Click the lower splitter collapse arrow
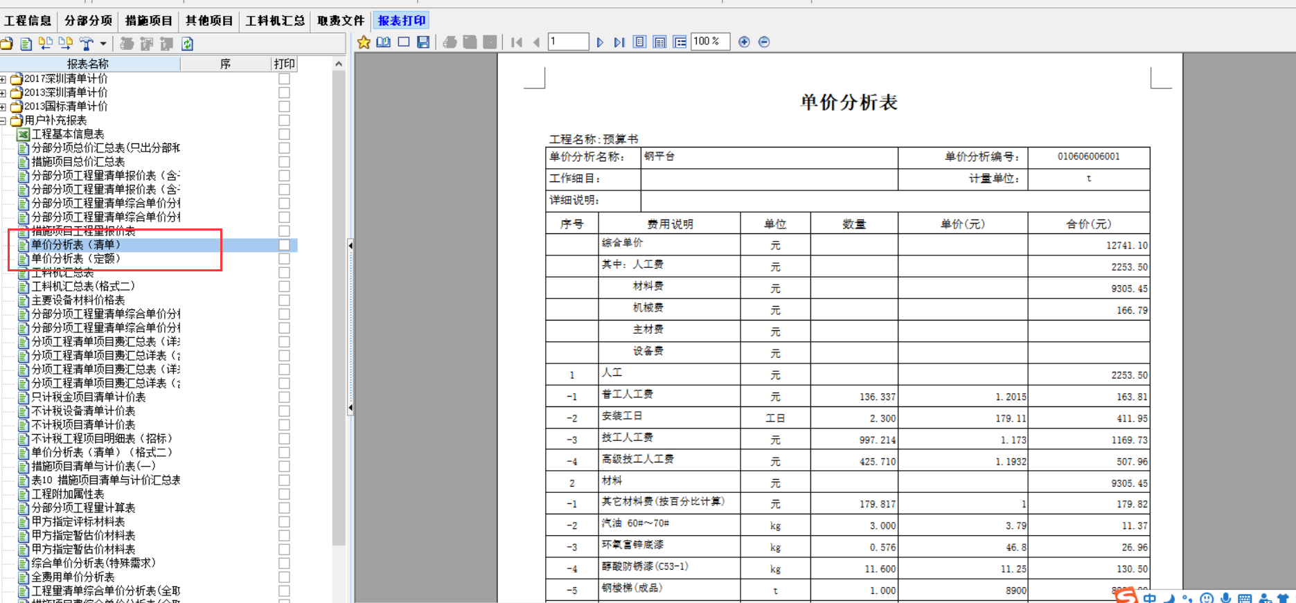1296x603 pixels. [350, 408]
